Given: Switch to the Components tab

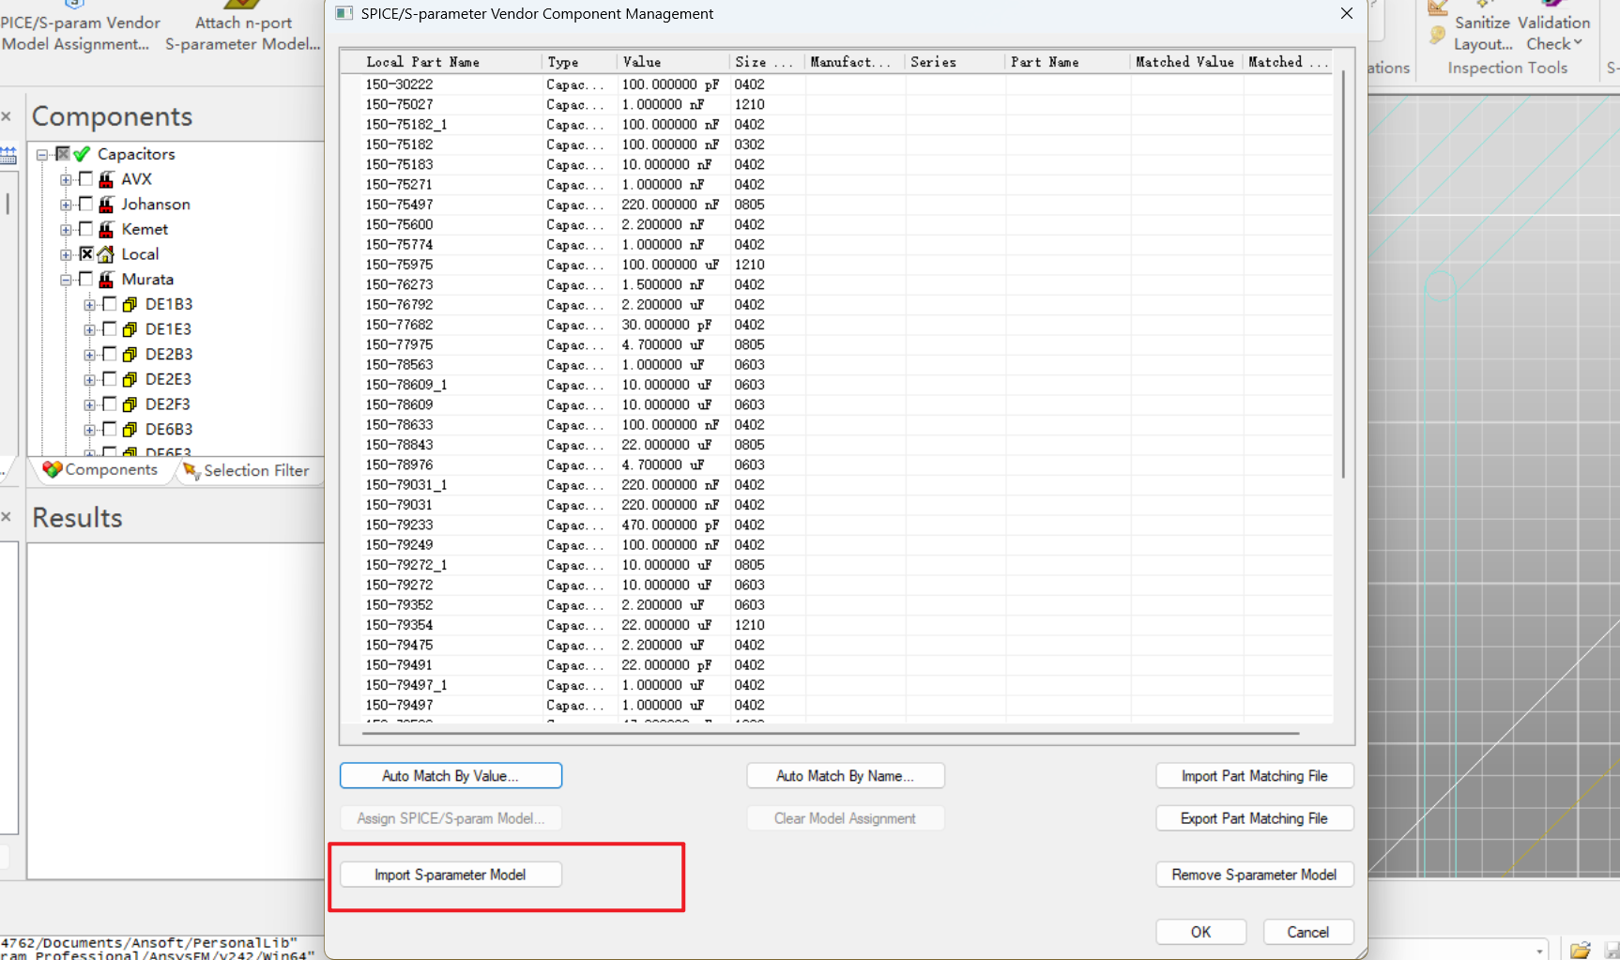Looking at the screenshot, I should click(101, 470).
